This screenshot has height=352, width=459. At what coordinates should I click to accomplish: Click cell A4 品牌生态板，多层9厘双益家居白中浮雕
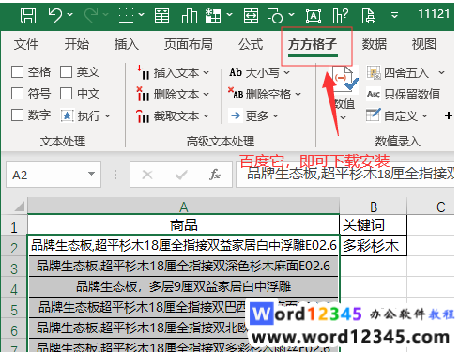(x=183, y=286)
